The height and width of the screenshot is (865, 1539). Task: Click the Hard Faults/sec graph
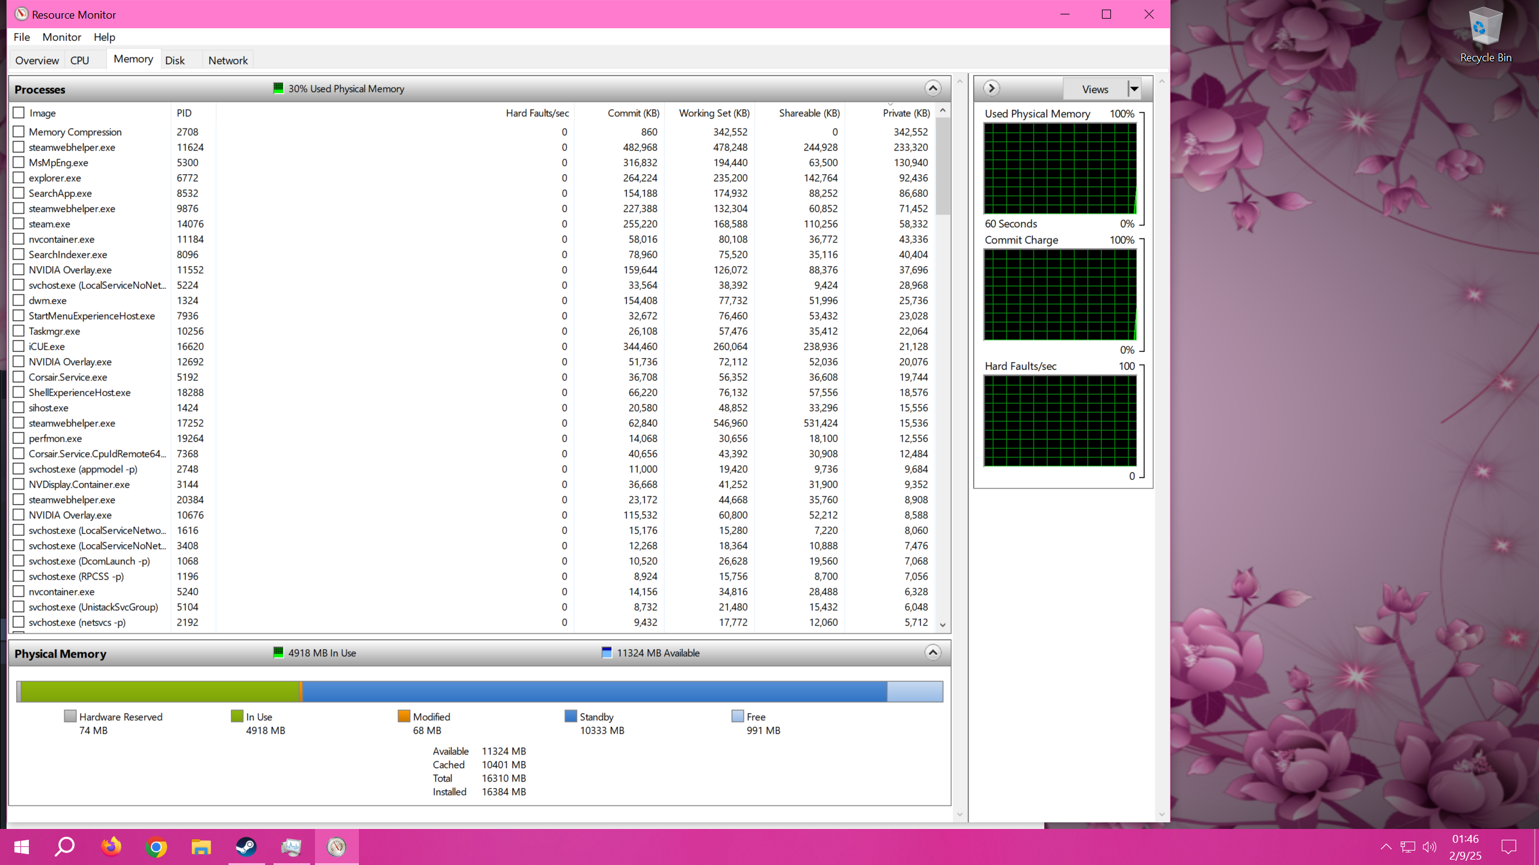click(x=1060, y=420)
